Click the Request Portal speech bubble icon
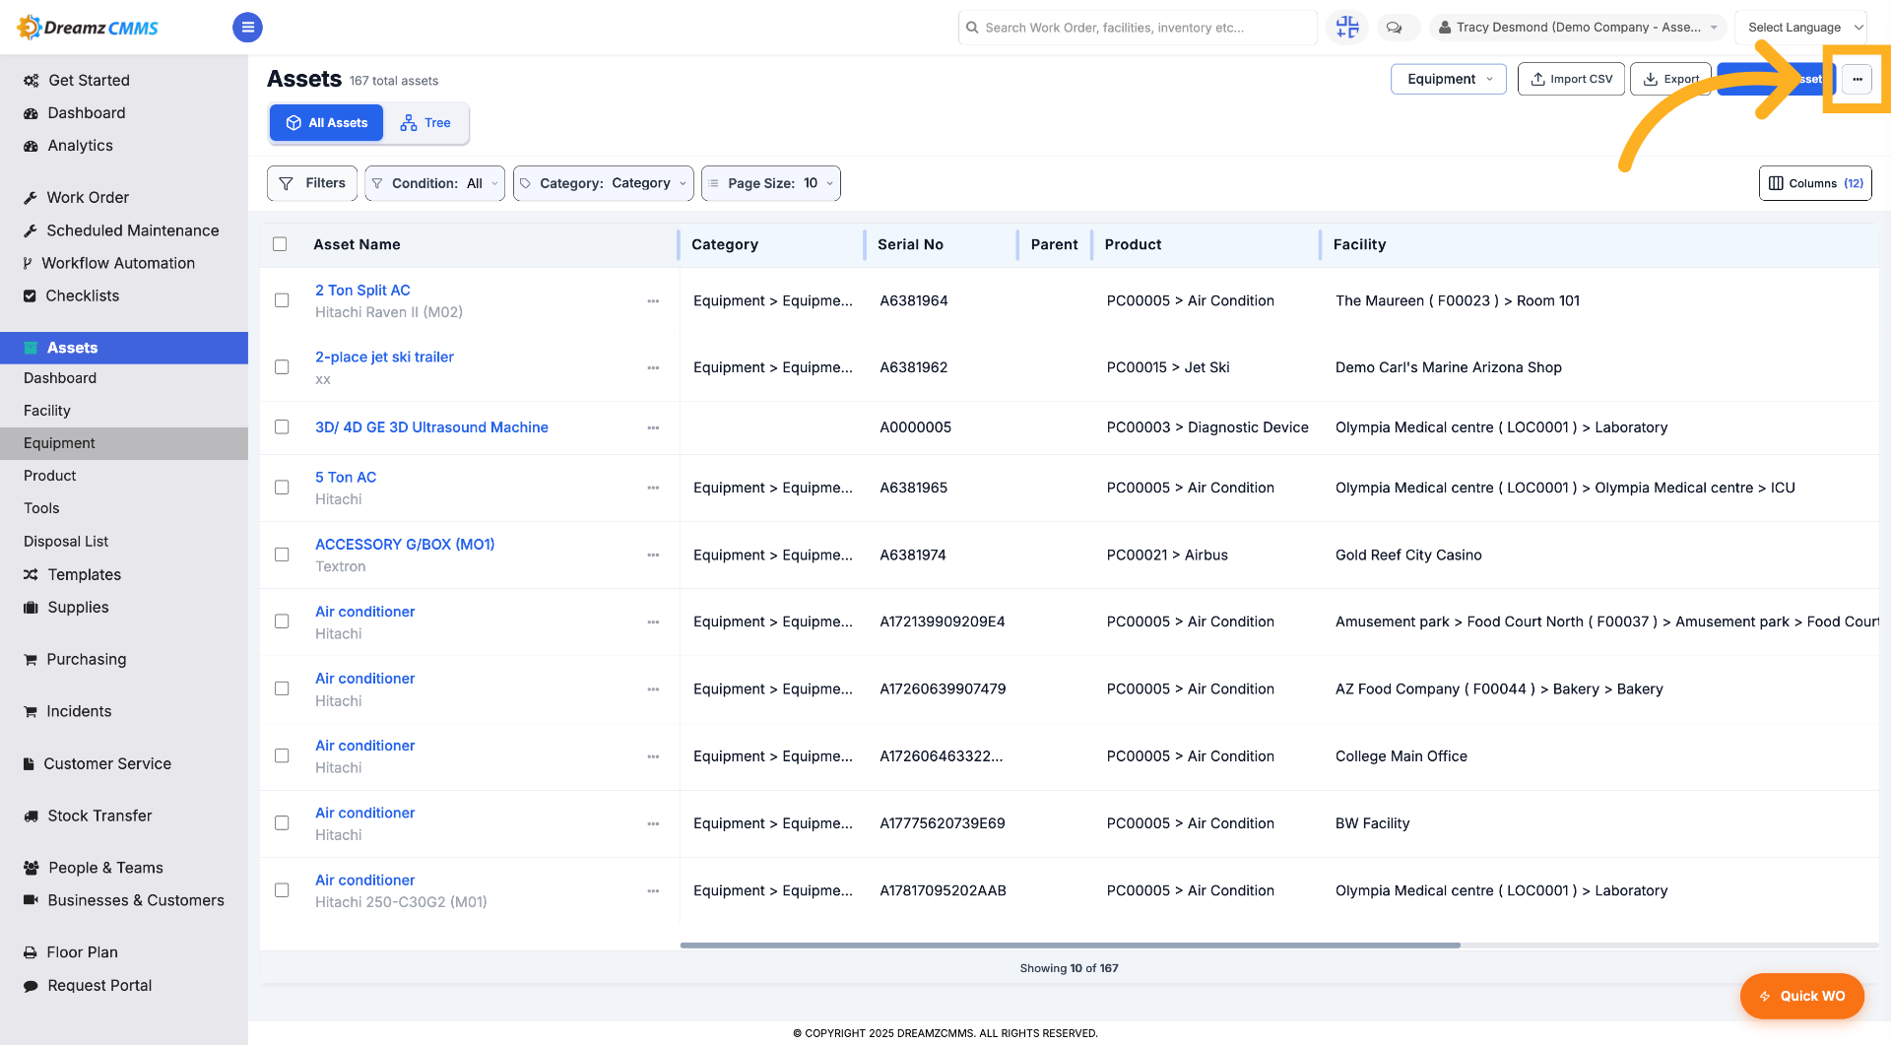The image size is (1891, 1045). point(31,986)
